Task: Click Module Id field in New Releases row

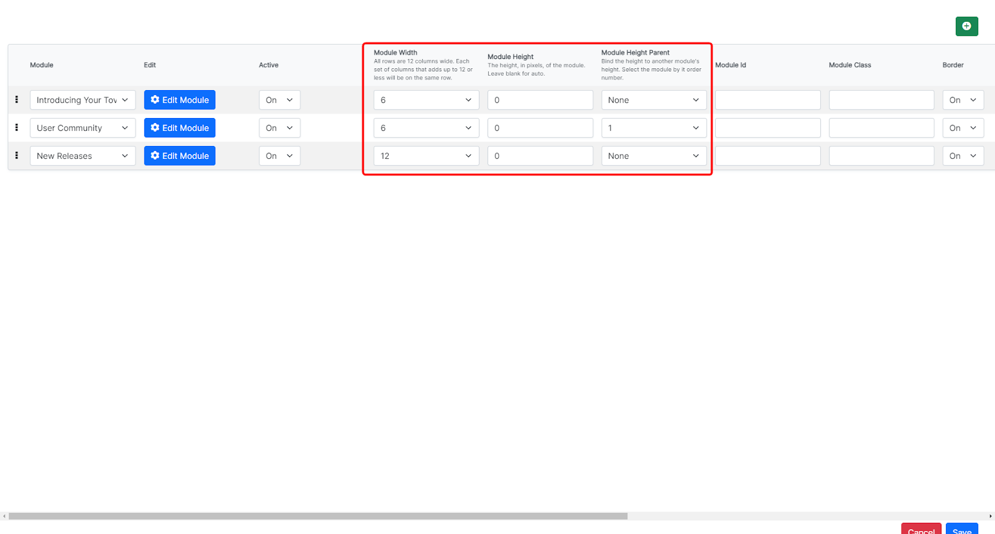Action: [x=768, y=156]
